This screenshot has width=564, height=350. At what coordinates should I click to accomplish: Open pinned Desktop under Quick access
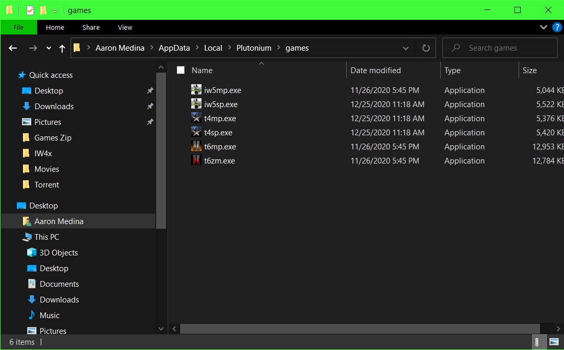pos(49,91)
